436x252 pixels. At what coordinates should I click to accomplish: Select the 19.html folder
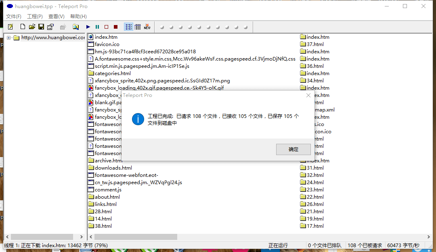[315, 218]
